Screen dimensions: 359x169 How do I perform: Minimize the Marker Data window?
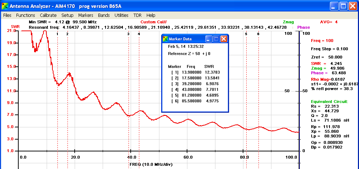click(209, 39)
